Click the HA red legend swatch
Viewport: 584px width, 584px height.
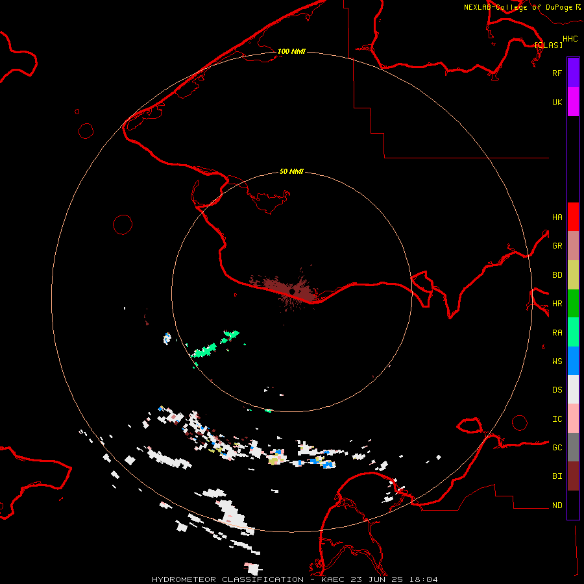573,217
